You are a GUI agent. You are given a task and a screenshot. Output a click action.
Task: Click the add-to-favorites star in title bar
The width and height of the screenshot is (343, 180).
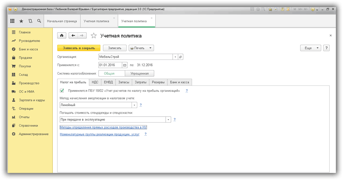[270, 9]
